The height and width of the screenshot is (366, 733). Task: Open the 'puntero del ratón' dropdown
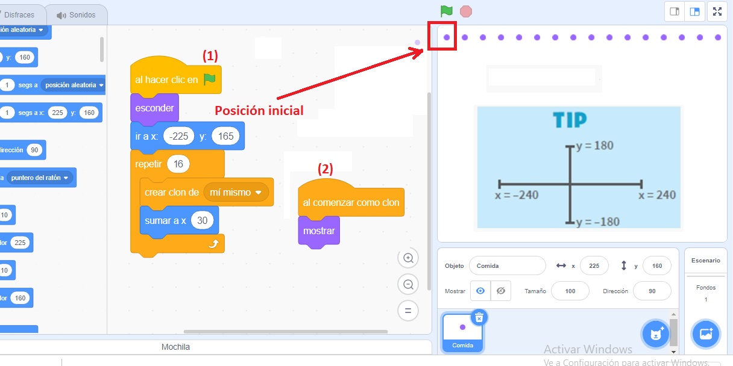[39, 178]
